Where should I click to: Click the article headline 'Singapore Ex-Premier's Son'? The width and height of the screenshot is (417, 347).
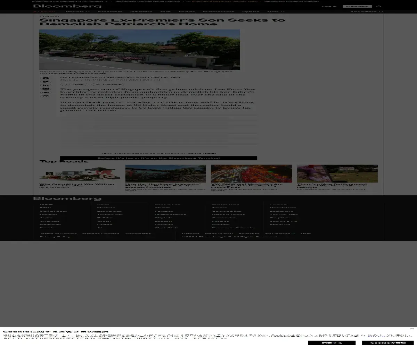162,22
